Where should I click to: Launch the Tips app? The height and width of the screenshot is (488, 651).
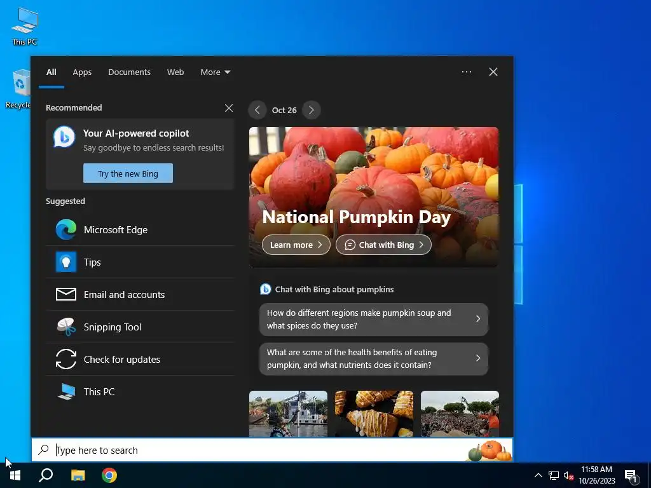[140, 262]
